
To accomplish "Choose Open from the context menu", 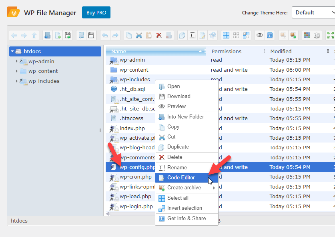I will 187,86.
